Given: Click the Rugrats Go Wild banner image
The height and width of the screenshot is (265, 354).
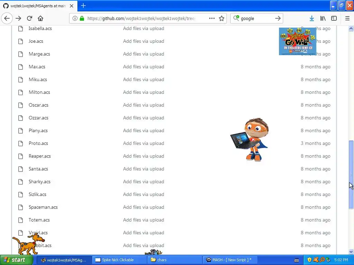Looking at the screenshot, I should (298, 41).
